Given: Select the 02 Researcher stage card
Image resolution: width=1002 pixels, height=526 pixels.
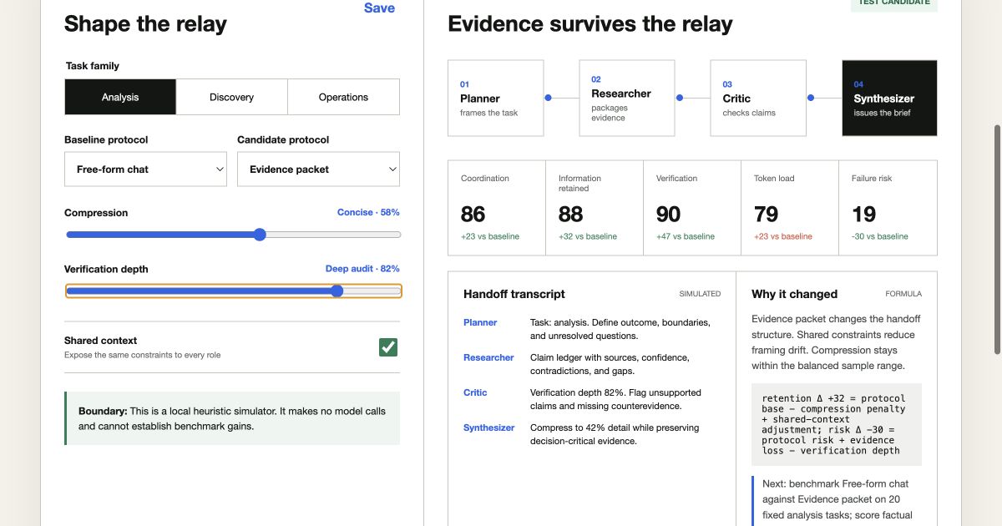Looking at the screenshot, I should (x=627, y=98).
